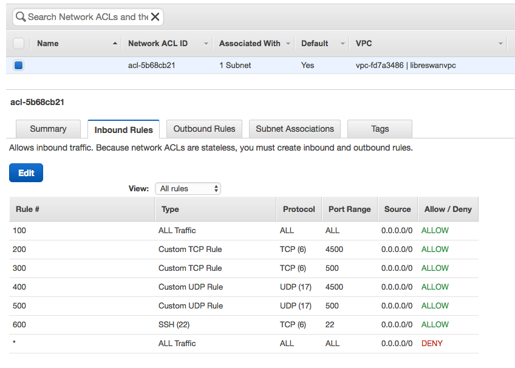Open the Subnet Associations tab
Screen dimensions: 515x368
tap(295, 129)
